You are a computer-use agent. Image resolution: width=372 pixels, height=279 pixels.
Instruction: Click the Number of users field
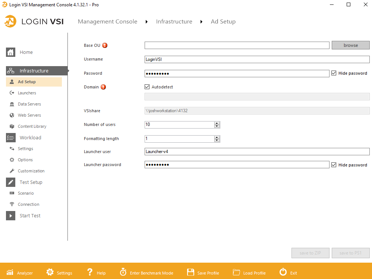tap(180, 124)
